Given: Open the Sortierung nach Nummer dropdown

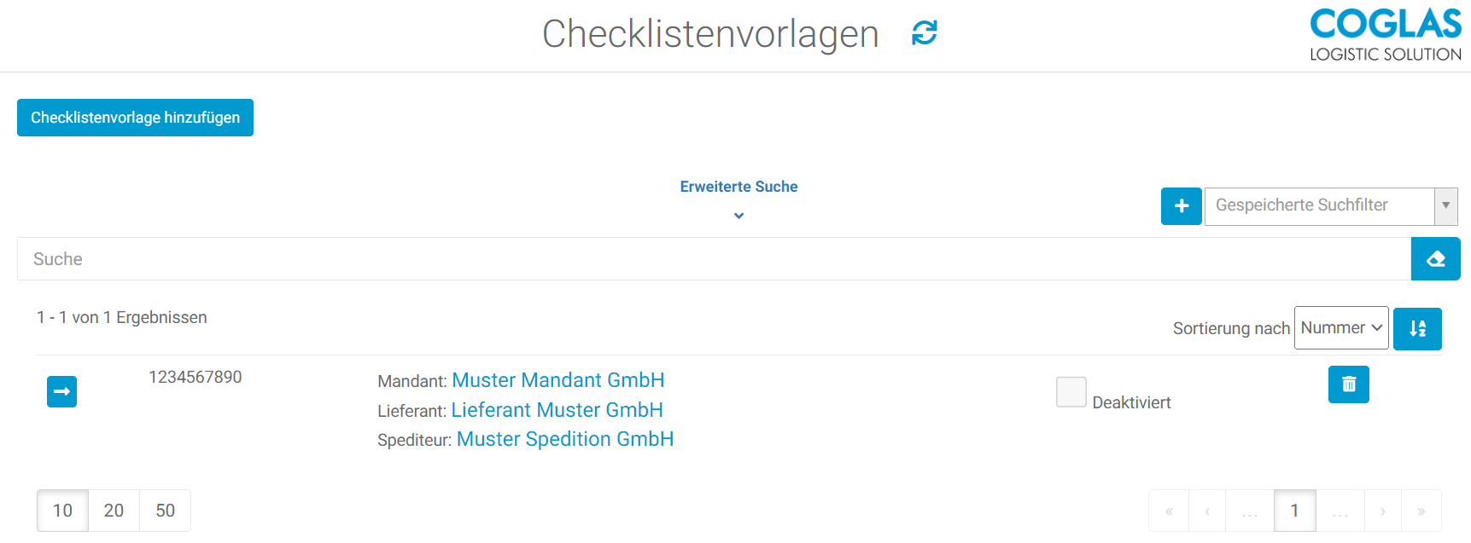Looking at the screenshot, I should [x=1340, y=328].
